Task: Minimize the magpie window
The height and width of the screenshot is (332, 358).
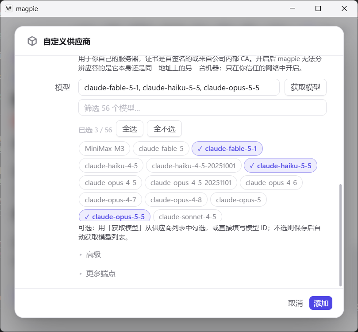Action: [293, 8]
